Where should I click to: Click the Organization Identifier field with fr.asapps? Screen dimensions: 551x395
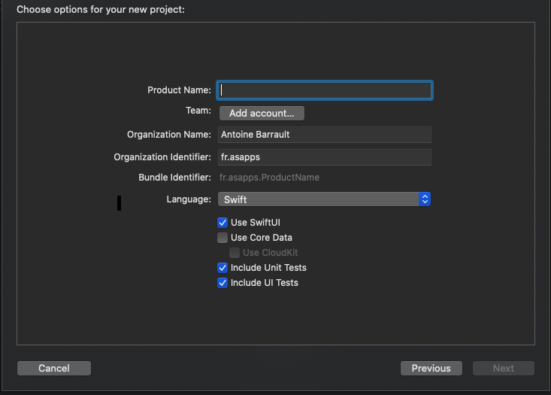[x=324, y=156]
